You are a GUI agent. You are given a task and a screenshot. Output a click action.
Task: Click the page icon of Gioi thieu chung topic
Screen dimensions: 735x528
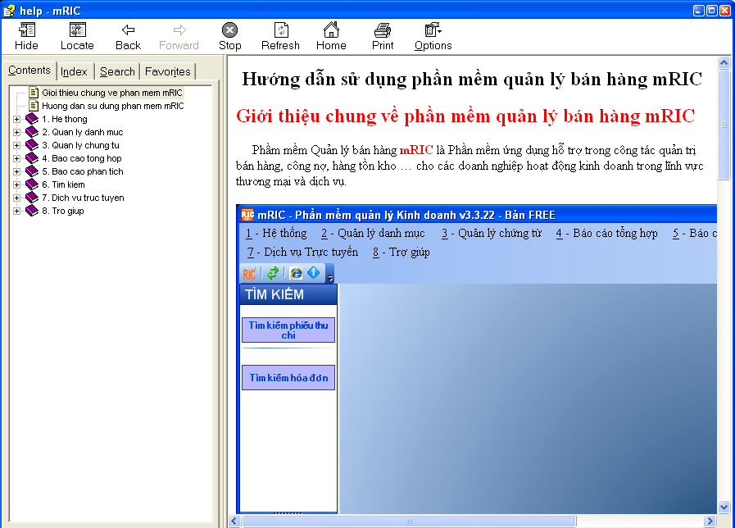(34, 93)
